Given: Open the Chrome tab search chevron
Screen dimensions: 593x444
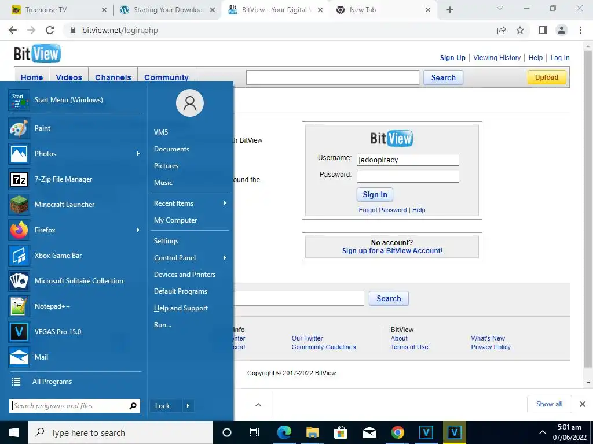Looking at the screenshot, I should click(500, 8).
